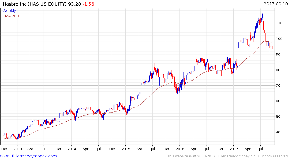
Task: Click the 60 price axis label
Action: tap(278, 101)
